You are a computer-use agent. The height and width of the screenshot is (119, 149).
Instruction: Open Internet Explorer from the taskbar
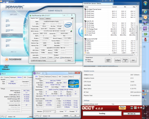point(145,11)
